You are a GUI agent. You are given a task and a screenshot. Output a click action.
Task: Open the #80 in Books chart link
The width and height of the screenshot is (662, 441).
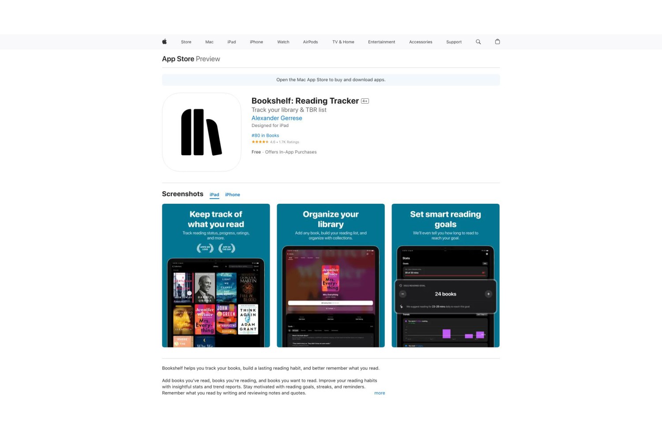265,135
